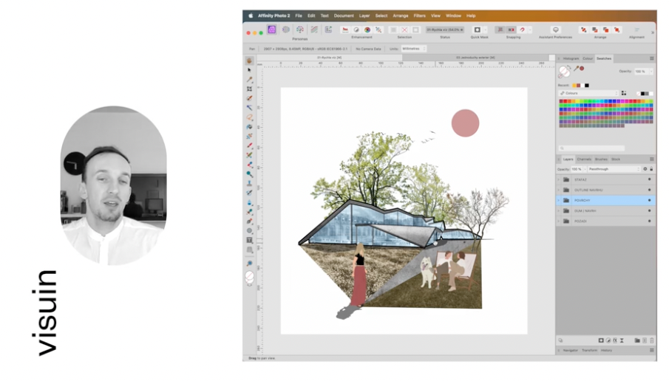Hide the STAFAZ layer group
Image resolution: width=669 pixels, height=381 pixels.
(x=649, y=179)
